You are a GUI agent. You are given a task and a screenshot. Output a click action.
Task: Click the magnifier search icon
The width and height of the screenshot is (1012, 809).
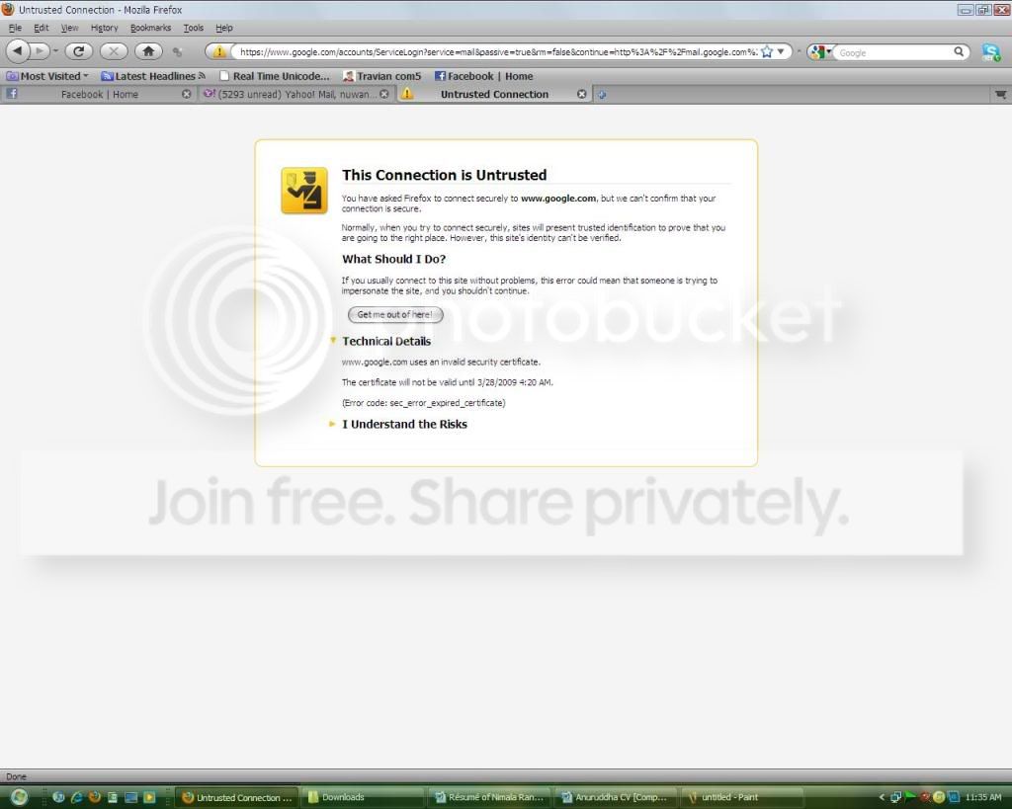click(959, 51)
